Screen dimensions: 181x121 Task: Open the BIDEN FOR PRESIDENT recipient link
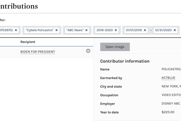38,52
